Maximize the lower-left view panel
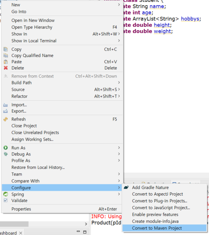 point(85,232)
